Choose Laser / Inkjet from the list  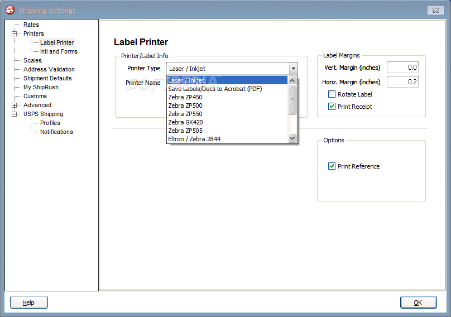click(x=227, y=80)
